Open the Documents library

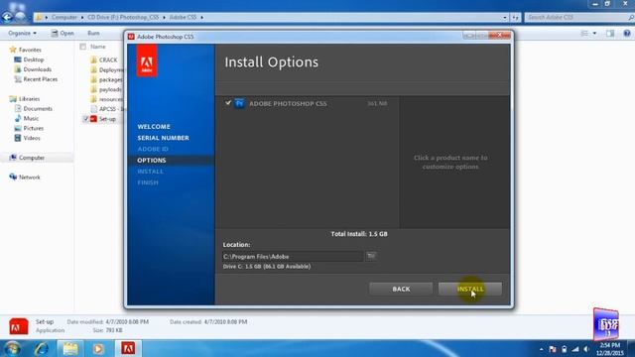click(x=38, y=108)
